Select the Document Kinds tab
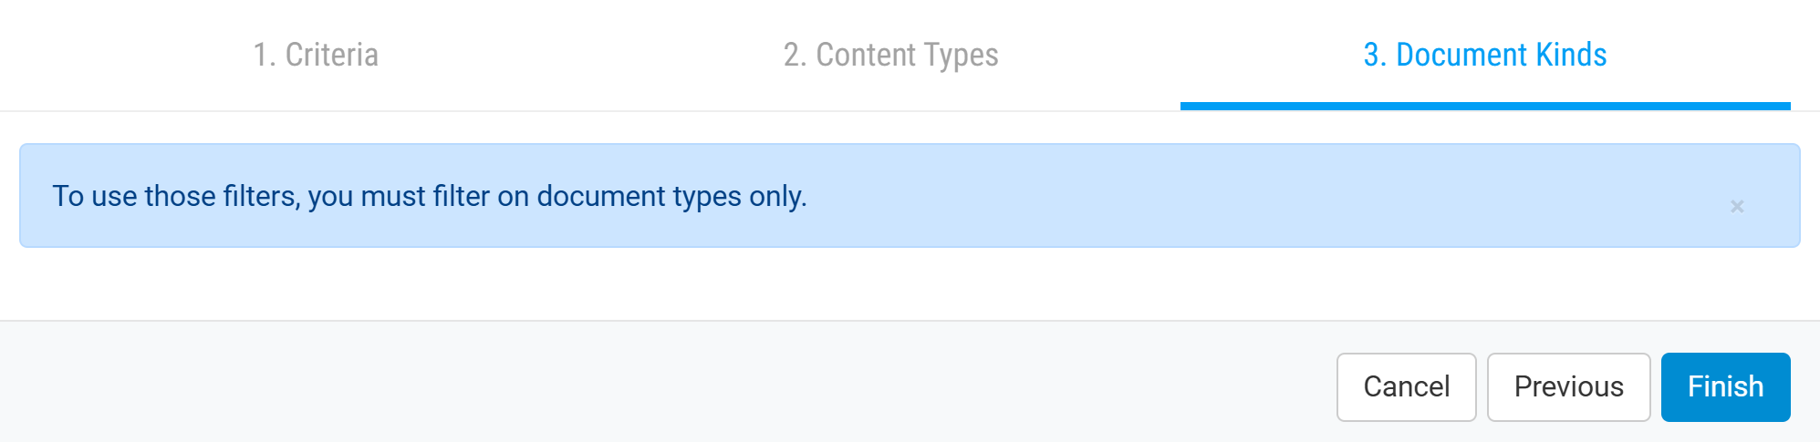The height and width of the screenshot is (442, 1820). (x=1484, y=55)
